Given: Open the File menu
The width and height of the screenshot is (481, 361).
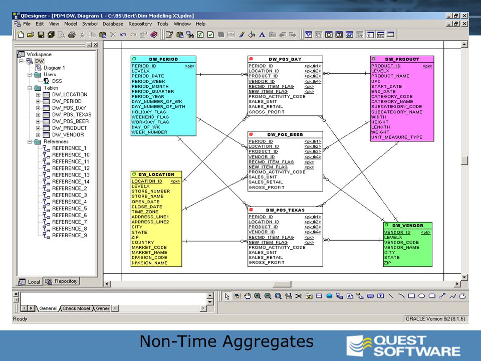Looking at the screenshot, I should (27, 24).
